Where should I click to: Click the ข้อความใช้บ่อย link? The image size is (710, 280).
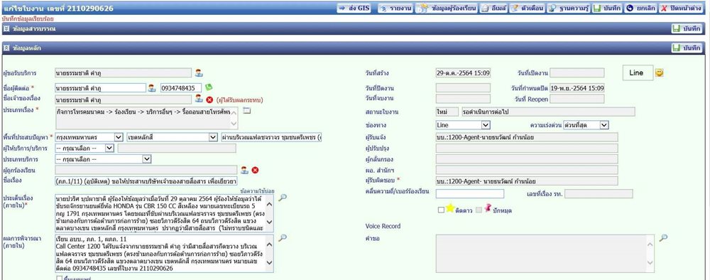(257, 192)
